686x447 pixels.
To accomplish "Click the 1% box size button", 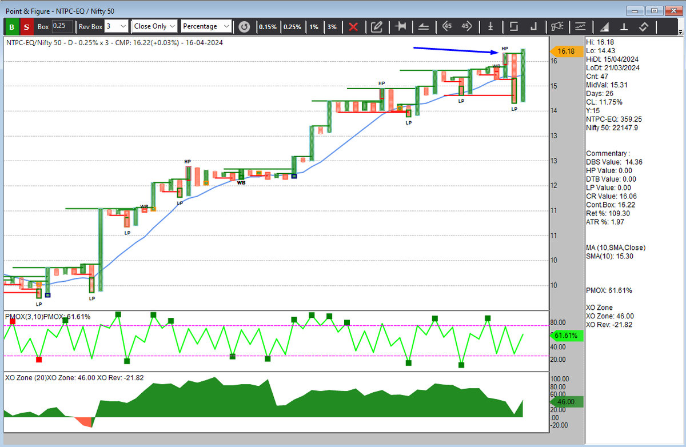I will [314, 26].
